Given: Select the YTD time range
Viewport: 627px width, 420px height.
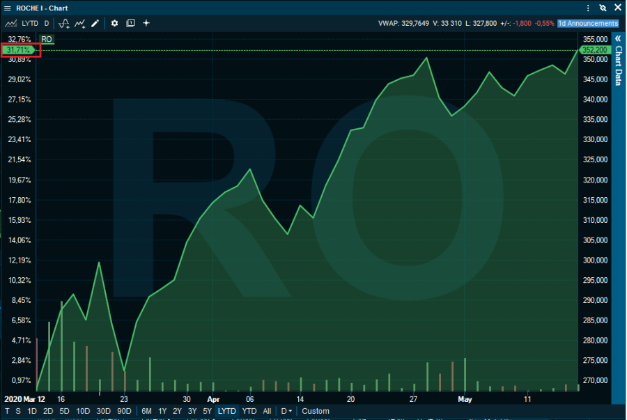Looking at the screenshot, I should point(249,411).
